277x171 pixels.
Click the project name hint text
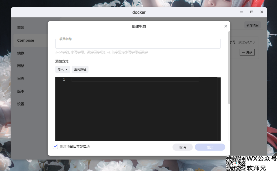(x=101, y=52)
